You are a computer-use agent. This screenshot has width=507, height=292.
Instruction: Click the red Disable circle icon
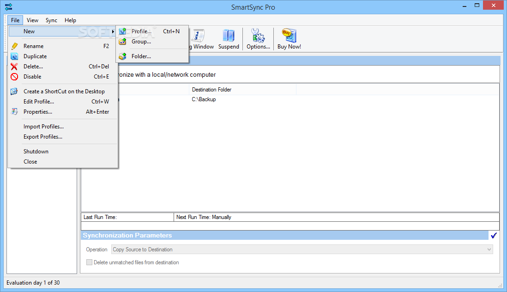coord(14,77)
